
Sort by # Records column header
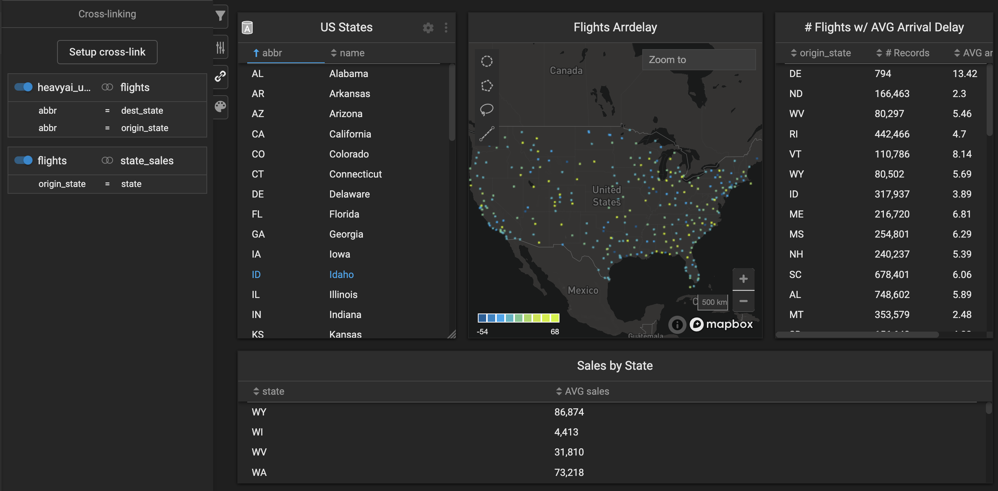pos(907,53)
